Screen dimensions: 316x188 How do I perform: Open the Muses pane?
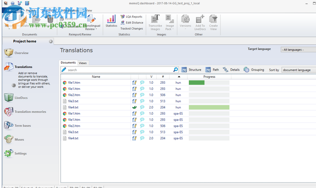[14, 139]
